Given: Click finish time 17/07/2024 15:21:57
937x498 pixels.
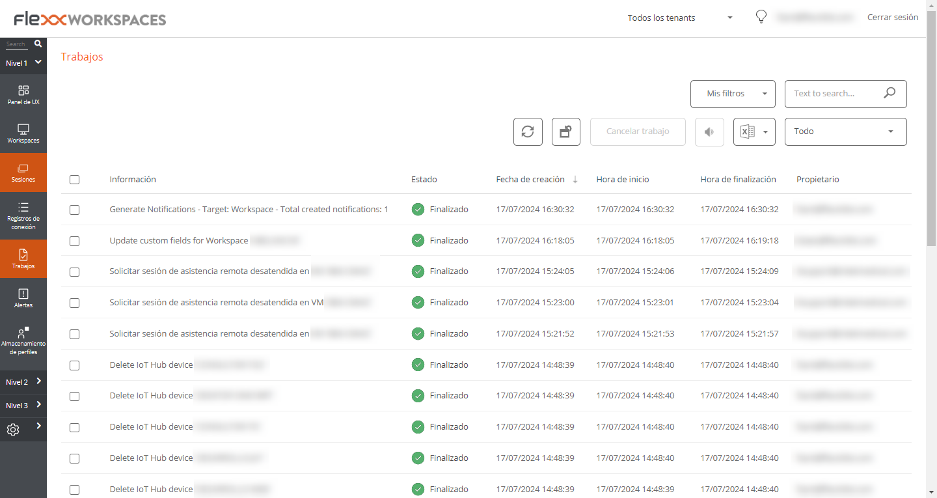Looking at the screenshot, I should pyautogui.click(x=739, y=334).
